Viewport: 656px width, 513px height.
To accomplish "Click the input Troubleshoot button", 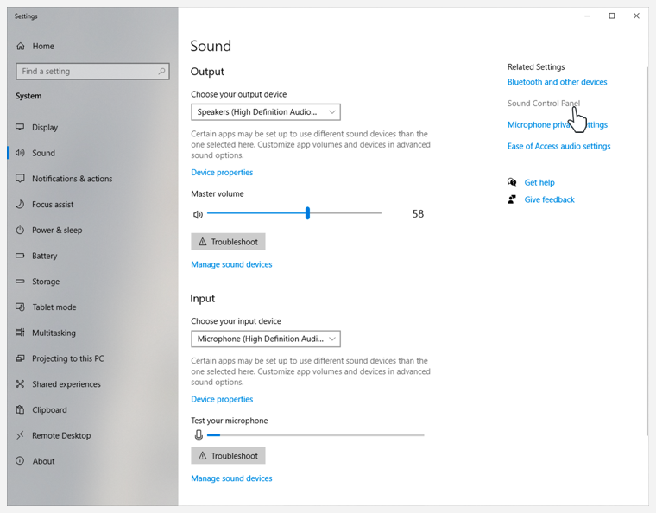I will (228, 456).
